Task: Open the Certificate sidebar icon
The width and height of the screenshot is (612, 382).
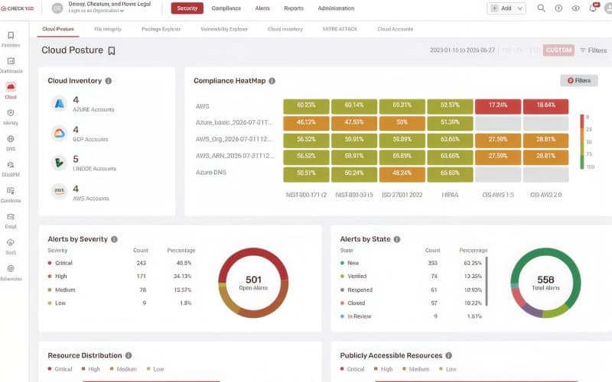Action: (11, 190)
